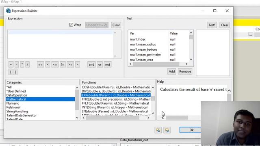Select the row1.mean_perimeter variable row

(159, 55)
